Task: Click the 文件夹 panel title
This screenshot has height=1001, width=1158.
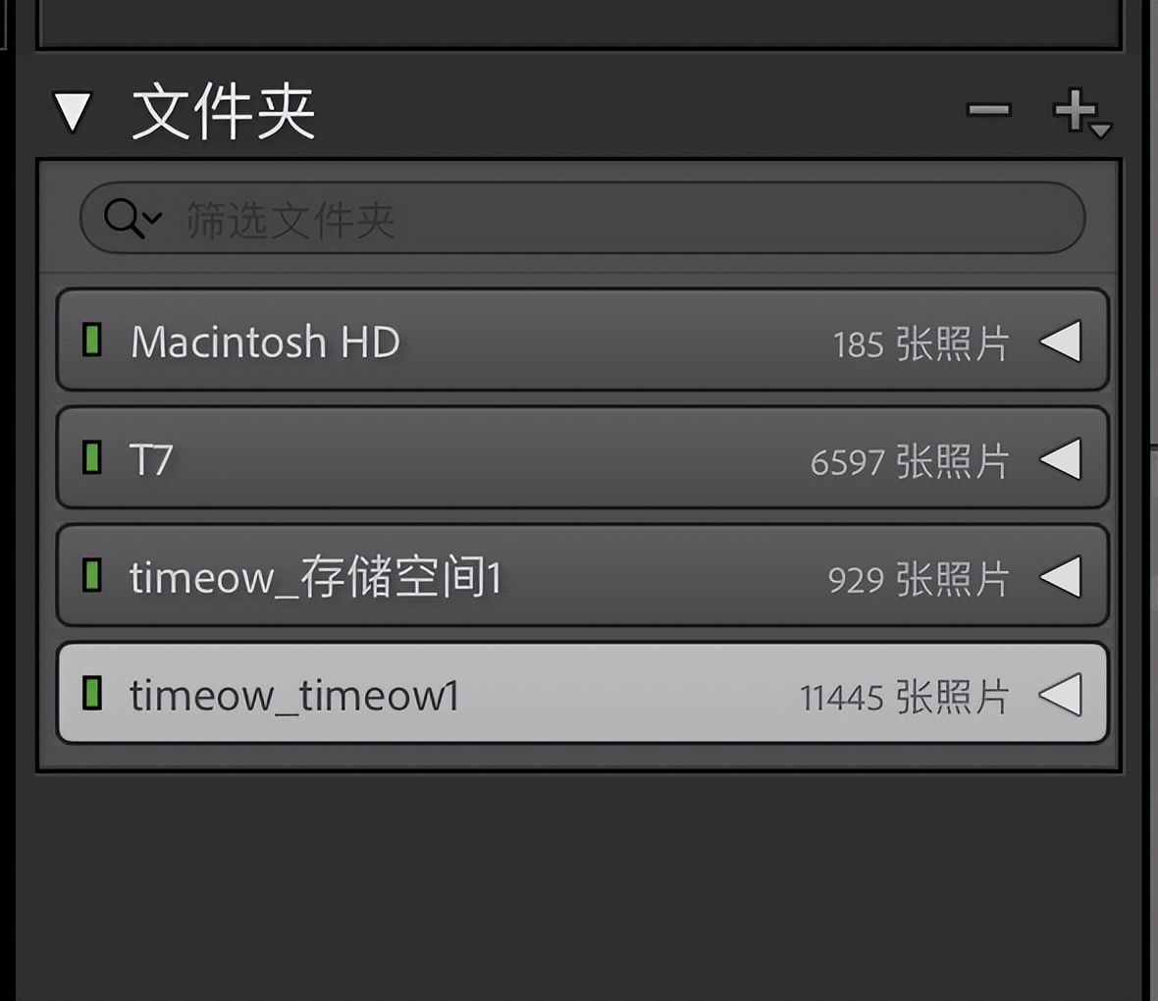Action: click(x=223, y=112)
